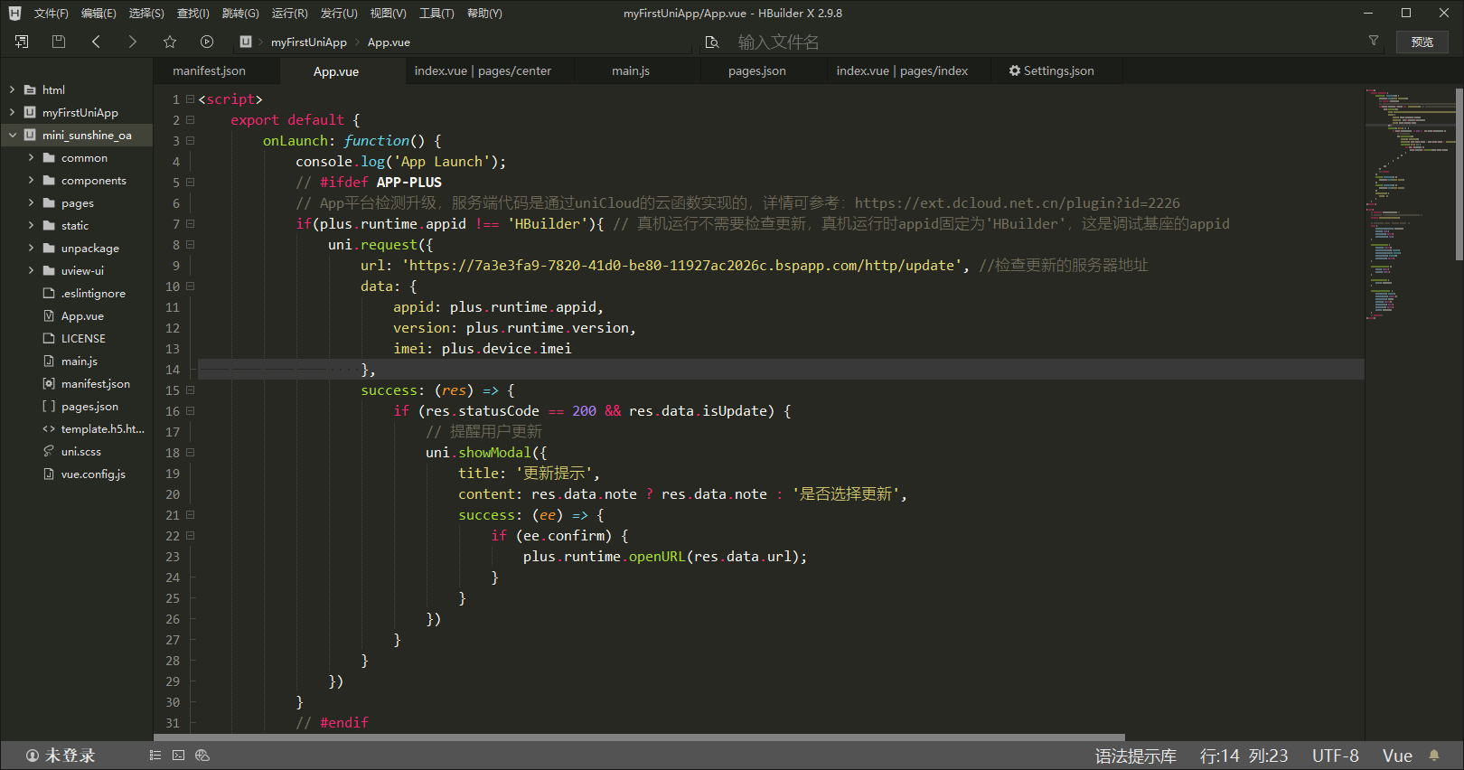Click 未登录 login status
Image resolution: width=1464 pixels, height=770 pixels.
coord(70,756)
